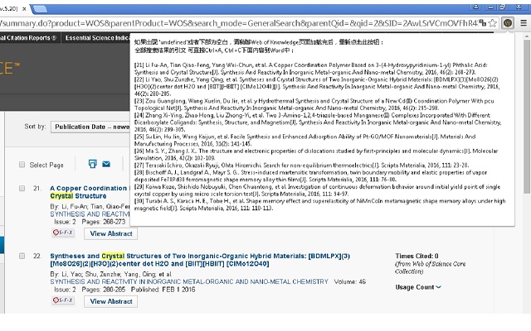The height and width of the screenshot is (331, 531).
Task: Bookmark this page with the star icon
Action: pyautogui.click(x=493, y=23)
